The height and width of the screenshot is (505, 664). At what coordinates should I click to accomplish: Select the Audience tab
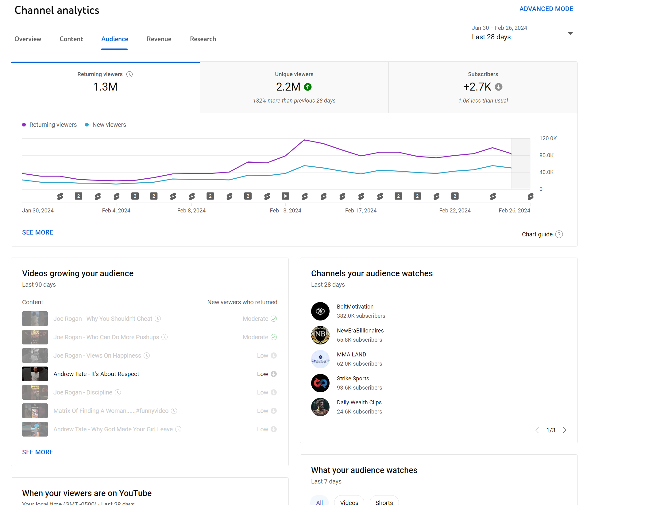115,39
